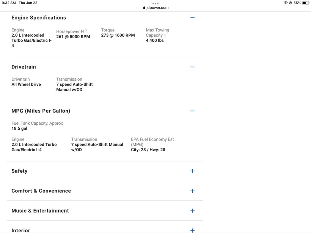
Task: Expand Comfort & Convenience plus icon
Action: click(x=192, y=191)
